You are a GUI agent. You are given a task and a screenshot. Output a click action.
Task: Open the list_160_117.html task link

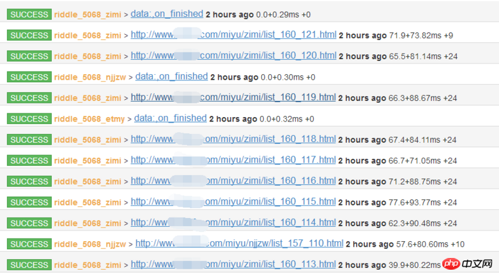(233, 160)
